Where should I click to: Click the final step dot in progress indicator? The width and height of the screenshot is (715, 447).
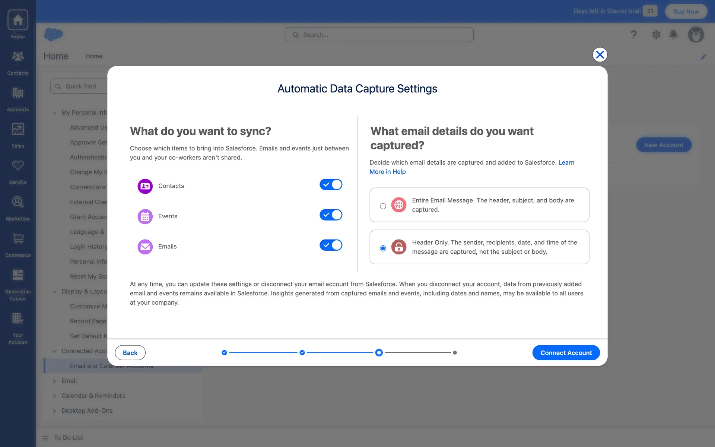point(455,353)
